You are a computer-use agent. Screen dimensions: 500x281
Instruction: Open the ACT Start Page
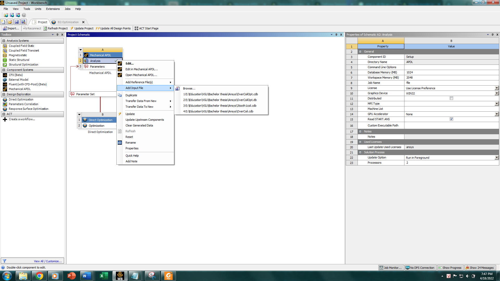(x=146, y=28)
